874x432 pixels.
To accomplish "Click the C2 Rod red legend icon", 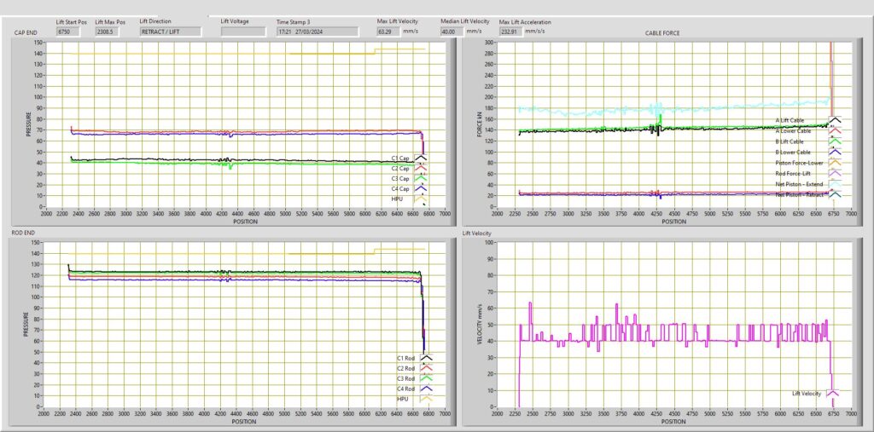I will (x=426, y=368).
